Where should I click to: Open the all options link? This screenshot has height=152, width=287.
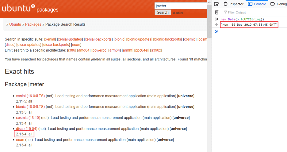pos(178,13)
